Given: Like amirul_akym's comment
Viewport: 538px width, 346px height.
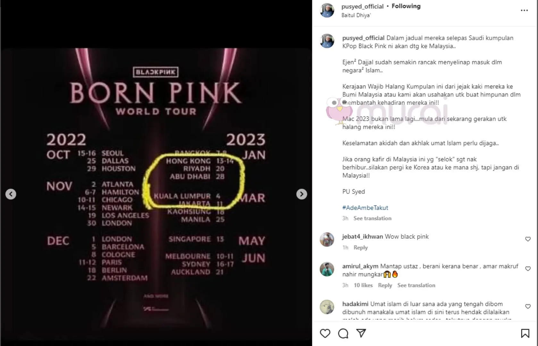Looking at the screenshot, I should 528,269.
